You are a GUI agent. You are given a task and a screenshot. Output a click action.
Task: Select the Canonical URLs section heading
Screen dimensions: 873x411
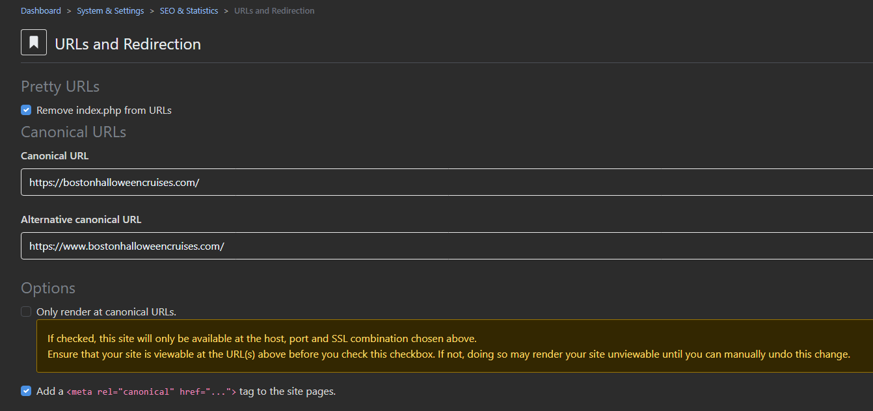(74, 132)
